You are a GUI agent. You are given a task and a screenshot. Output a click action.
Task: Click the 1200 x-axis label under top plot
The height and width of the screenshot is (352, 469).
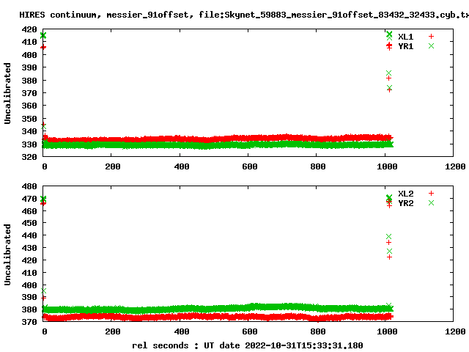tap(455, 166)
